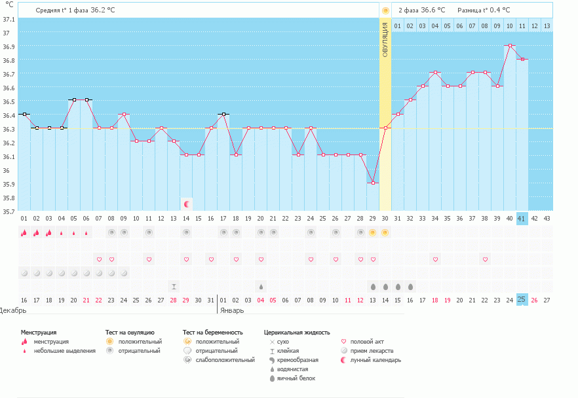Click the 36.9 peak temperature point
Viewport: 578px width, 398px height.
(x=509, y=46)
